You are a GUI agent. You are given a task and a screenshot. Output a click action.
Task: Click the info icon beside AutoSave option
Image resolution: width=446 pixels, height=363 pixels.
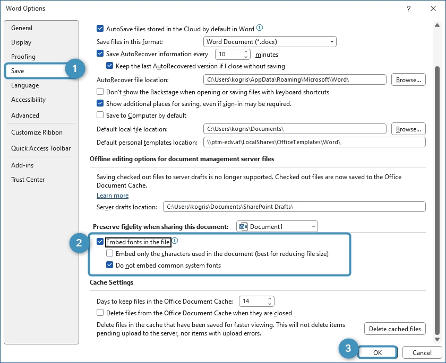(260, 28)
